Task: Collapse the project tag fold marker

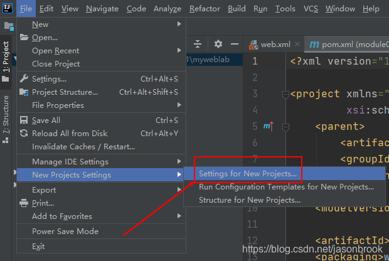Action: tap(285, 94)
